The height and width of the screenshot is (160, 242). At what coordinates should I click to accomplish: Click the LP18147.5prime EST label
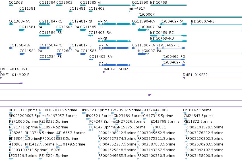pyautogui.click(x=197, y=110)
